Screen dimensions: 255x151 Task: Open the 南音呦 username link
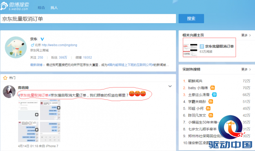(x=23, y=87)
